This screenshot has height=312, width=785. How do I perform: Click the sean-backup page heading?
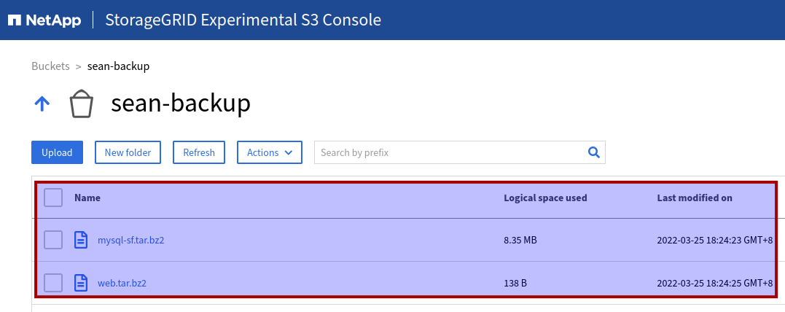point(181,104)
